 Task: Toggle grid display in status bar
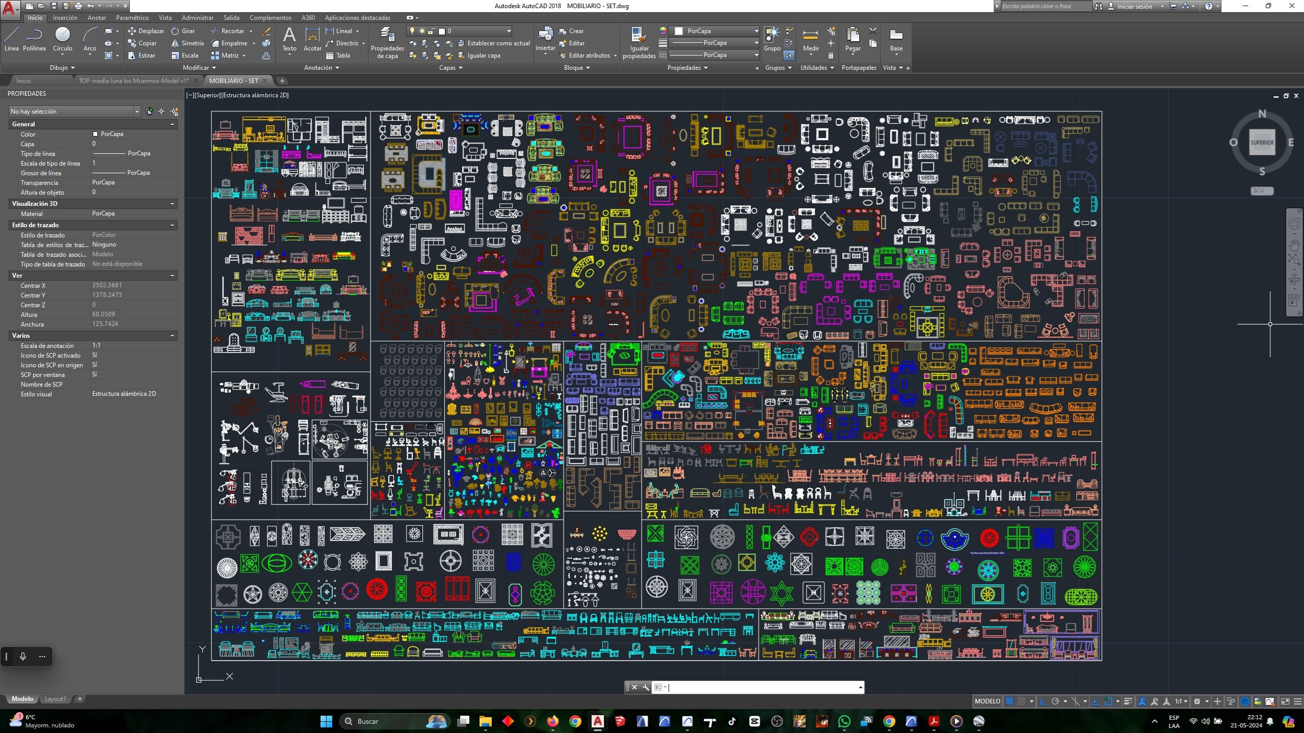[1009, 701]
